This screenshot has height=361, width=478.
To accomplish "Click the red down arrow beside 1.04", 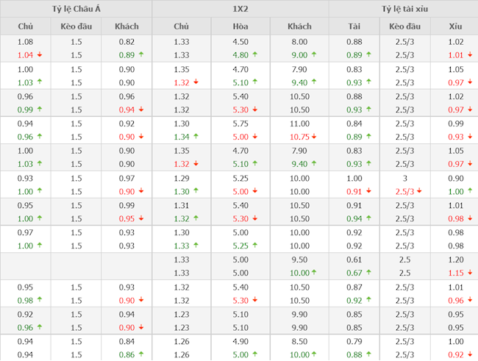I will click(39, 55).
